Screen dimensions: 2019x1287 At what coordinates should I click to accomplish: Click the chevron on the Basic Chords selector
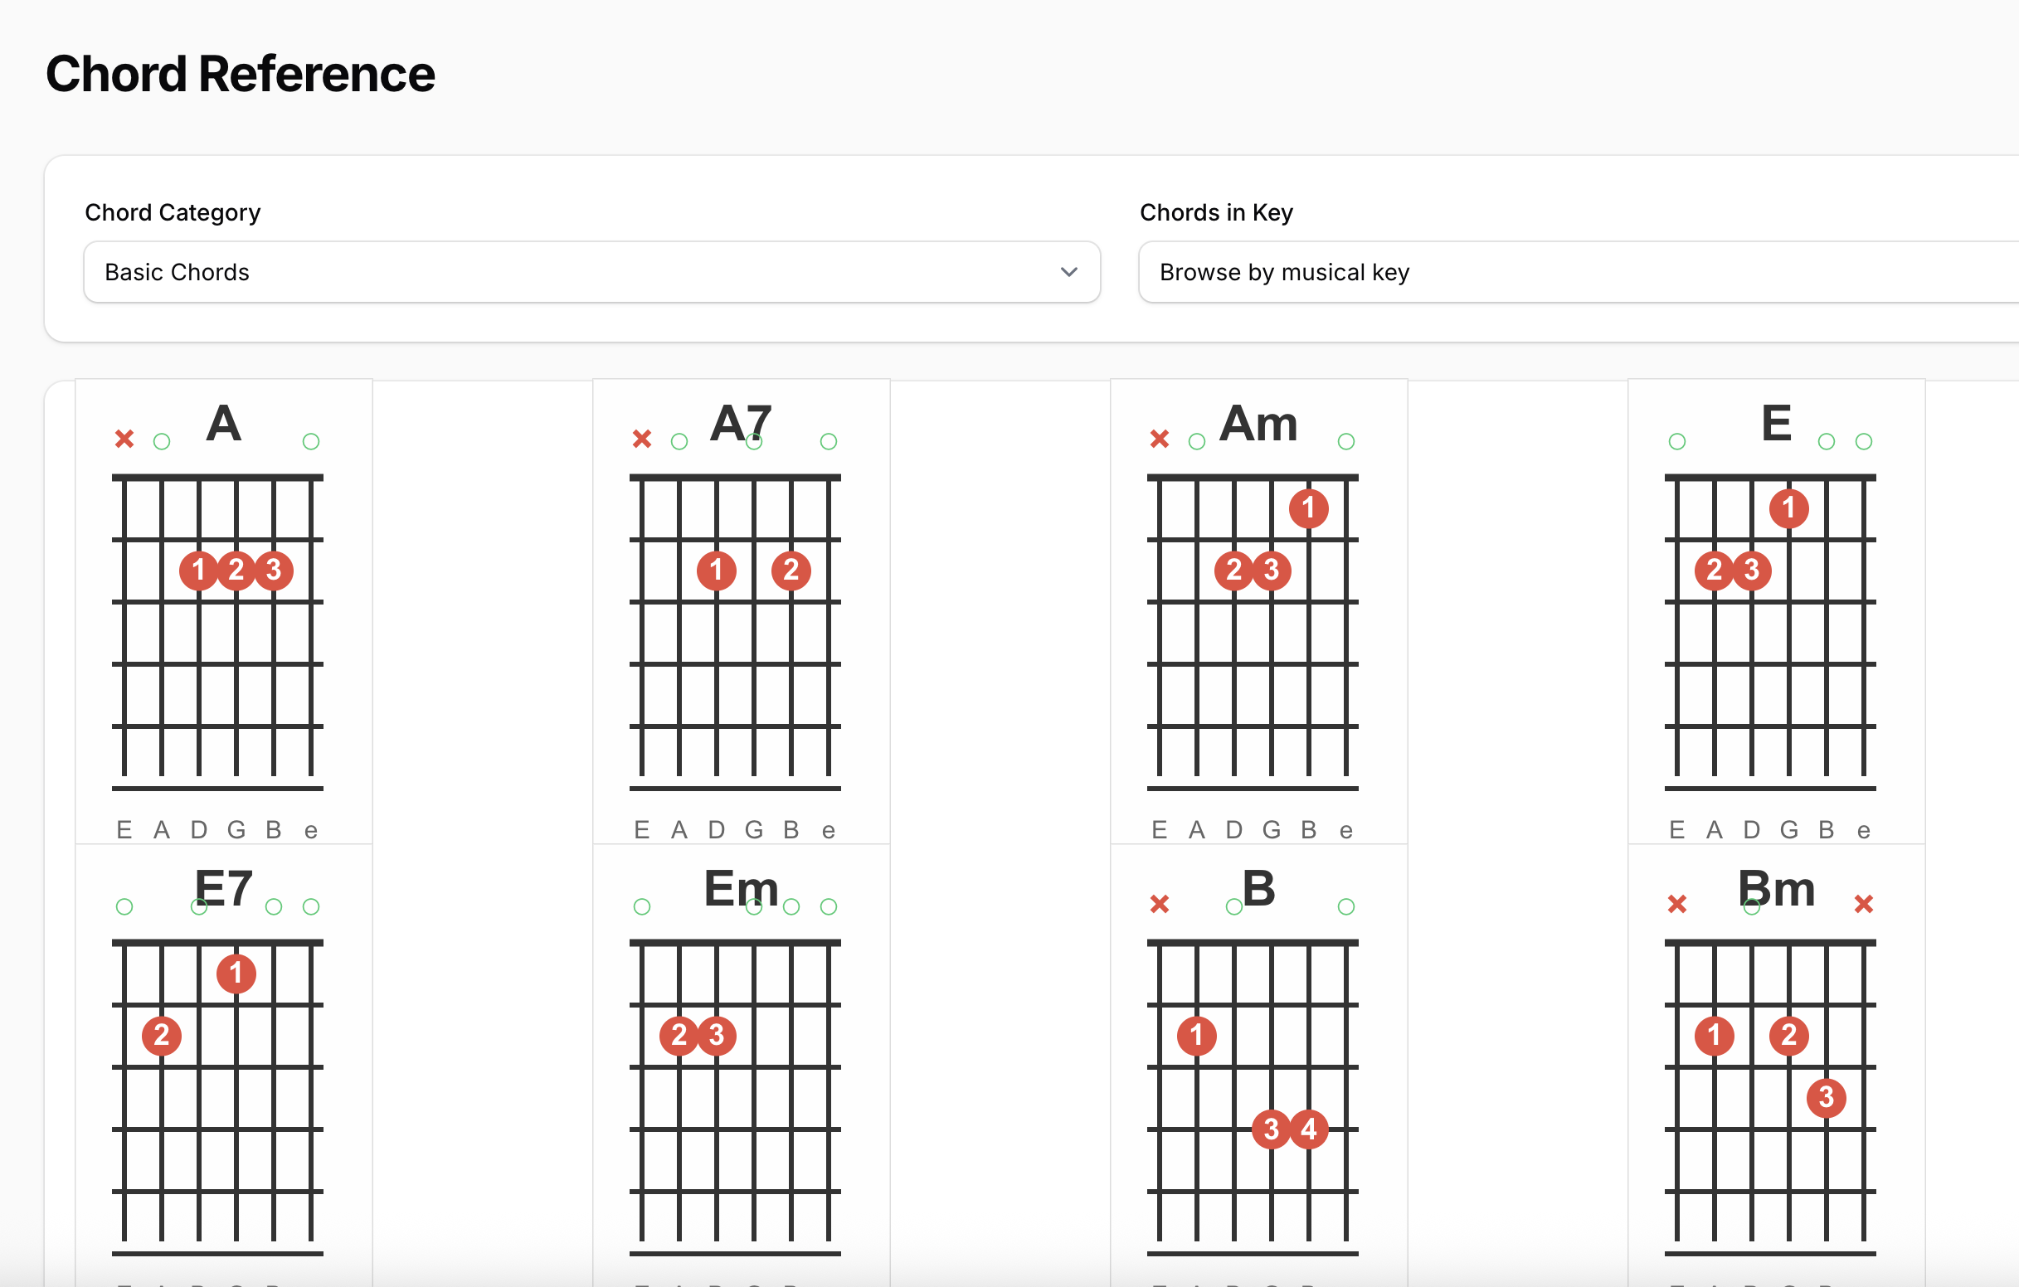click(x=1068, y=272)
